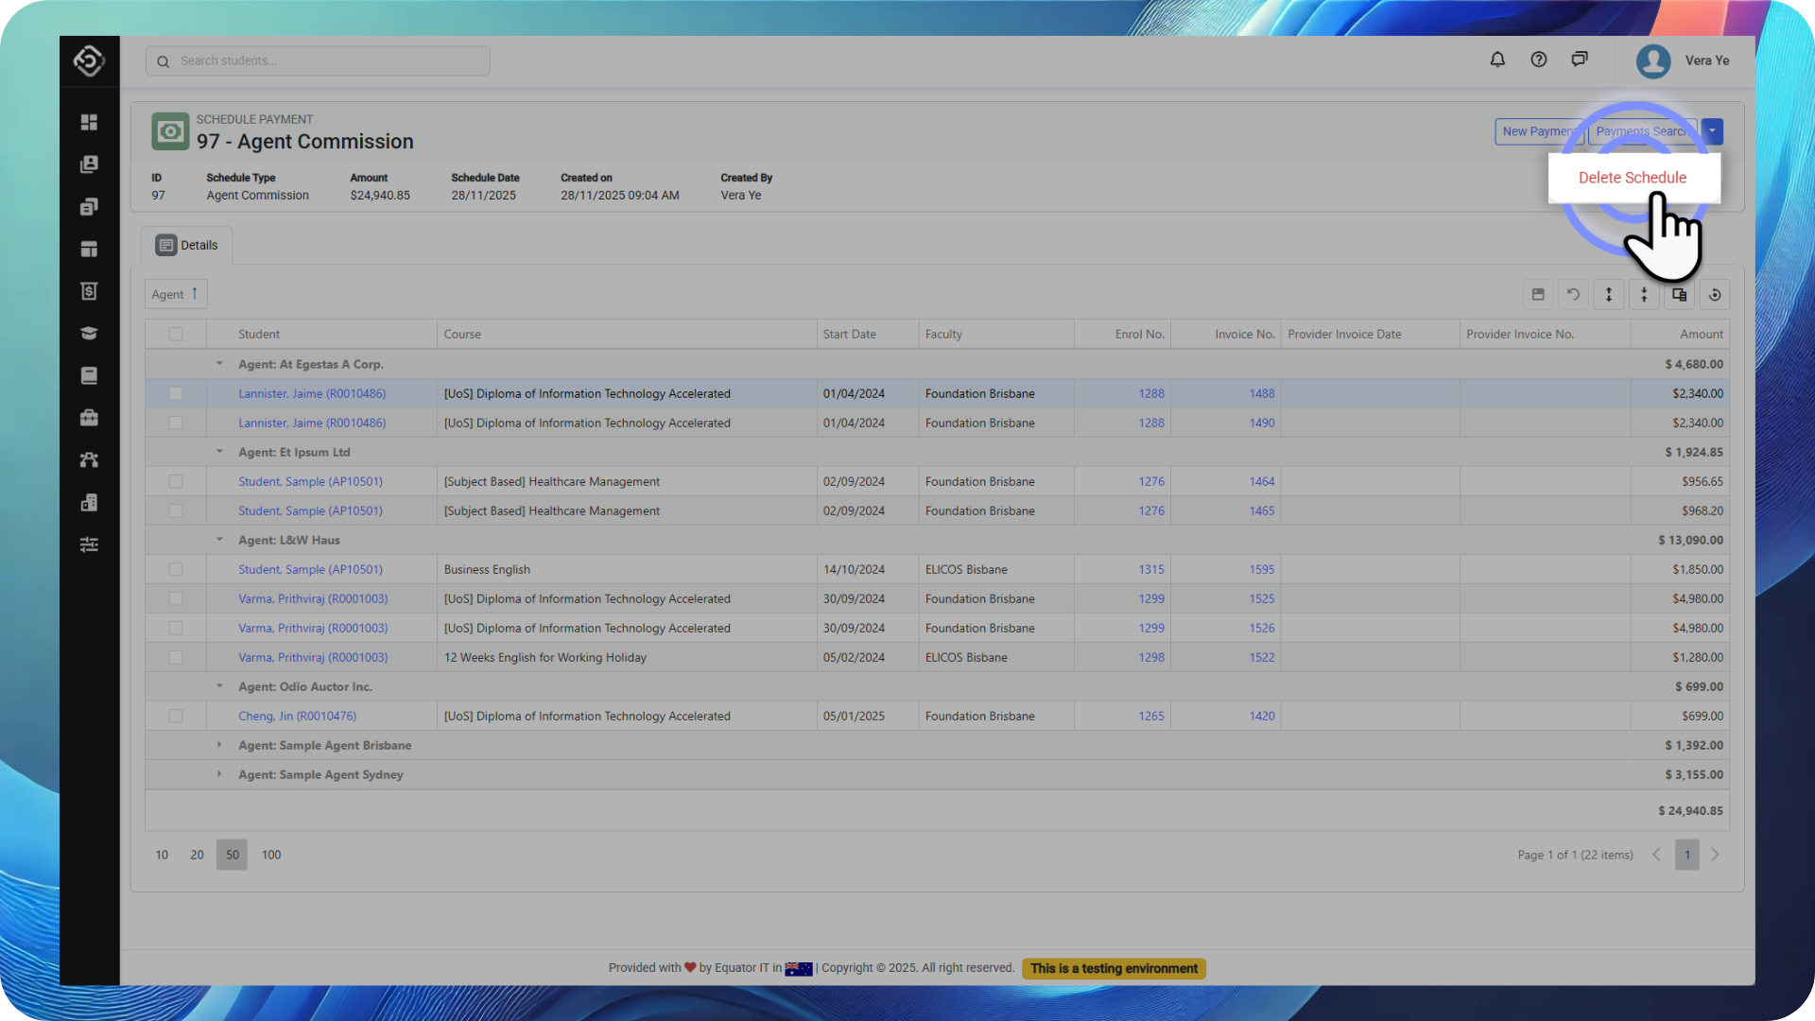Open Lannister, Jaime student link
1815x1021 pixels.
[312, 393]
